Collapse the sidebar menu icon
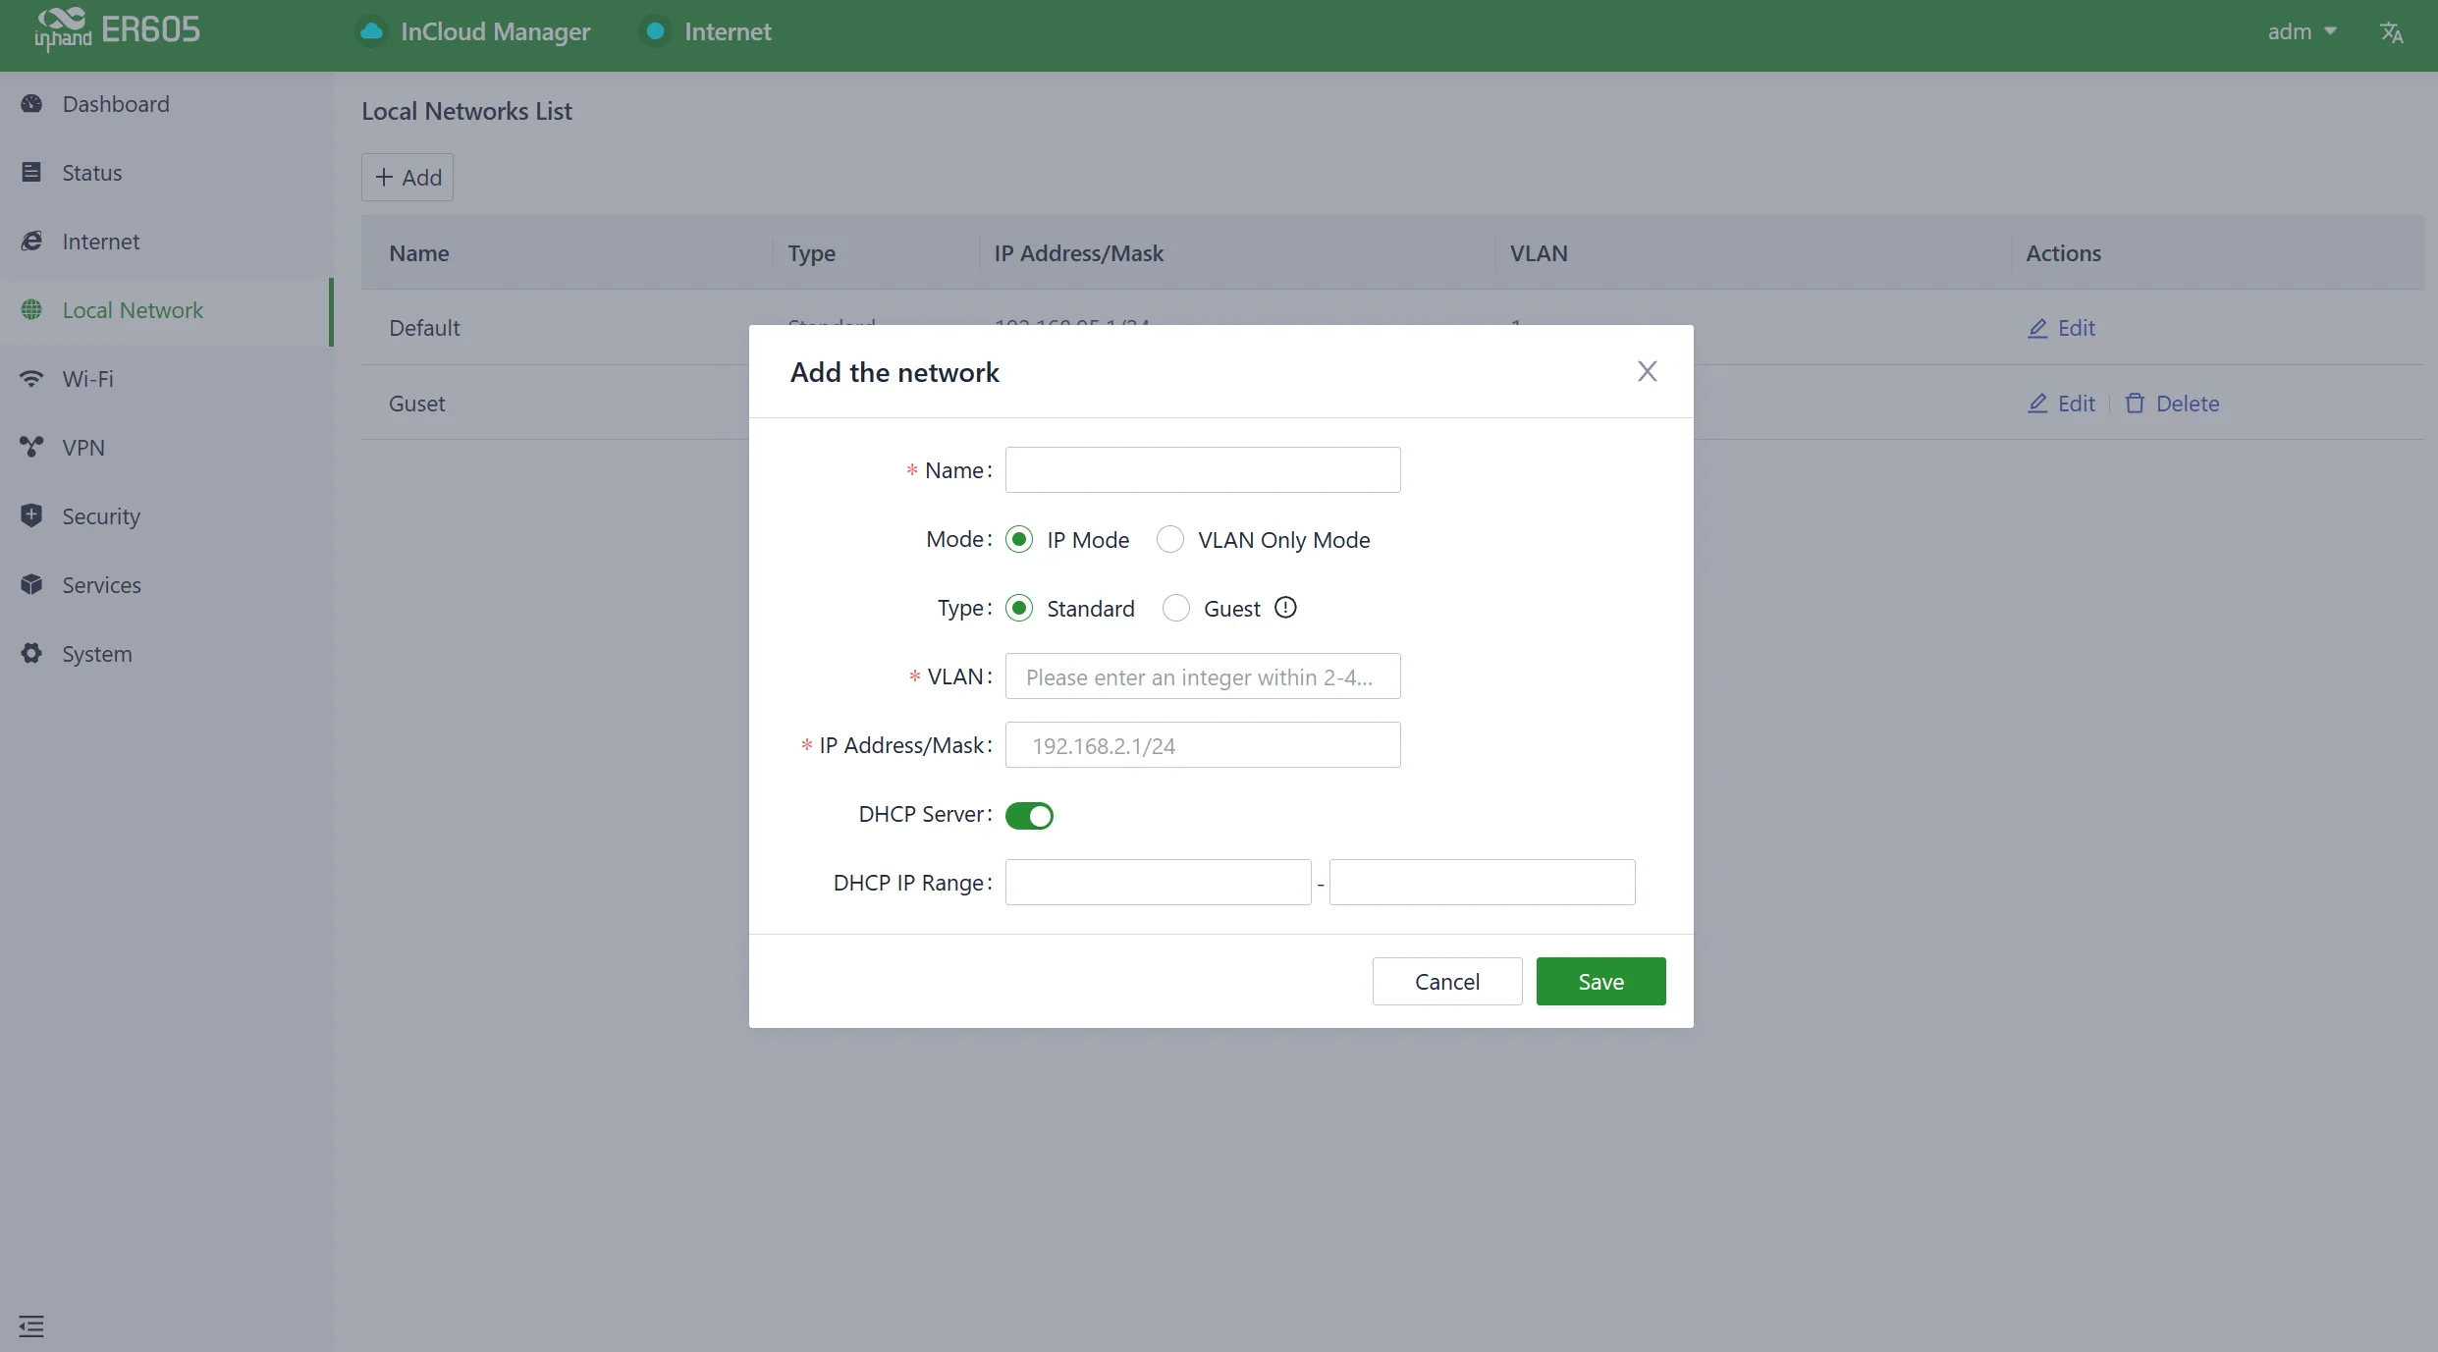 click(x=31, y=1326)
